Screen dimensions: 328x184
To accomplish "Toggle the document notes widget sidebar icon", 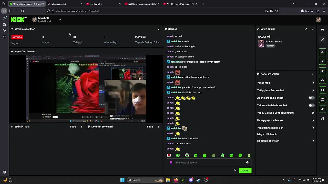I will (x=322, y=71).
